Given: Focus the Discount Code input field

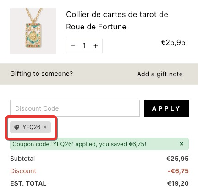Looking at the screenshot, I should (75, 108).
